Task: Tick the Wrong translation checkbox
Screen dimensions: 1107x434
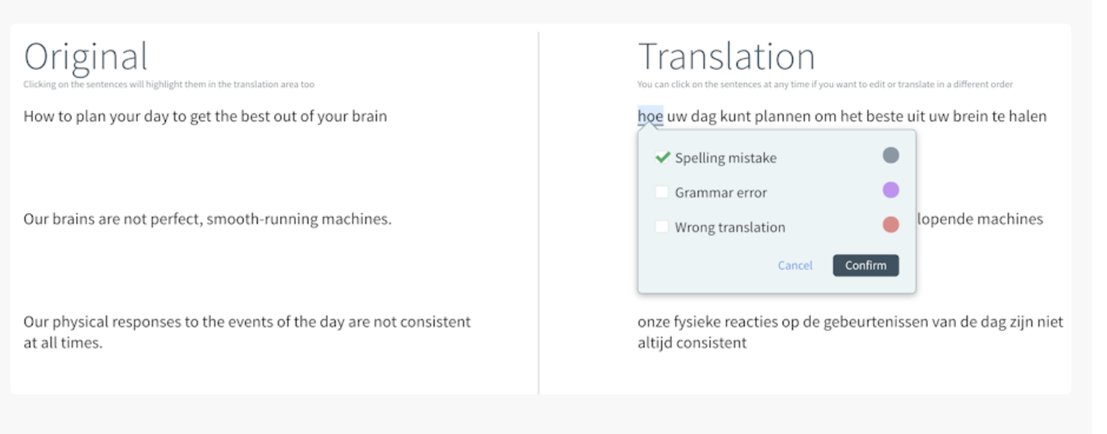Action: (x=661, y=227)
